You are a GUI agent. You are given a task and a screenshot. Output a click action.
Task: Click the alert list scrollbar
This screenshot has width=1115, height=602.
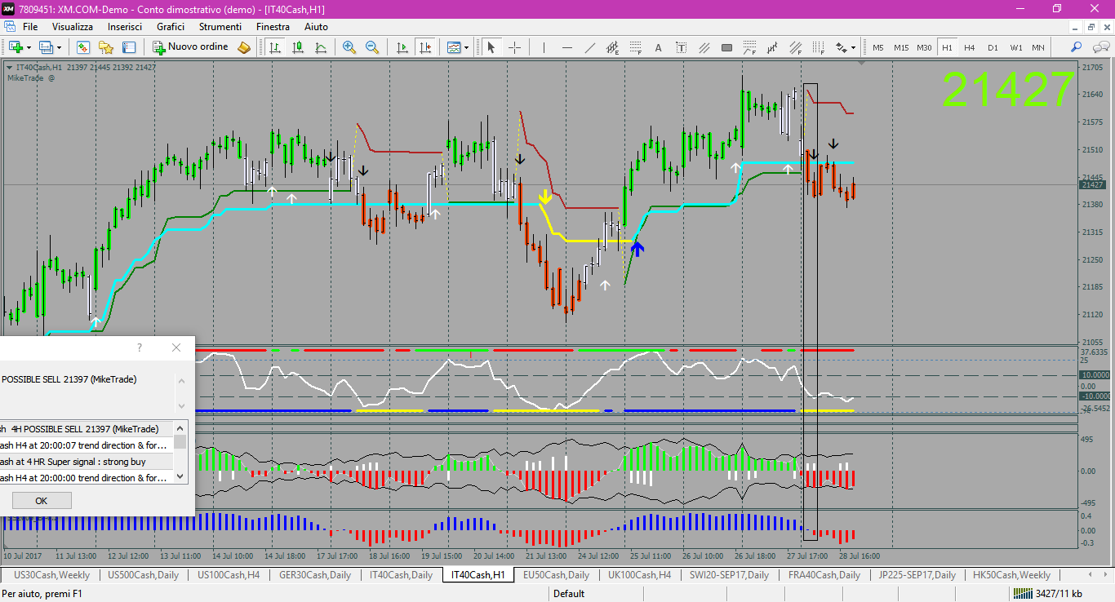point(180,453)
